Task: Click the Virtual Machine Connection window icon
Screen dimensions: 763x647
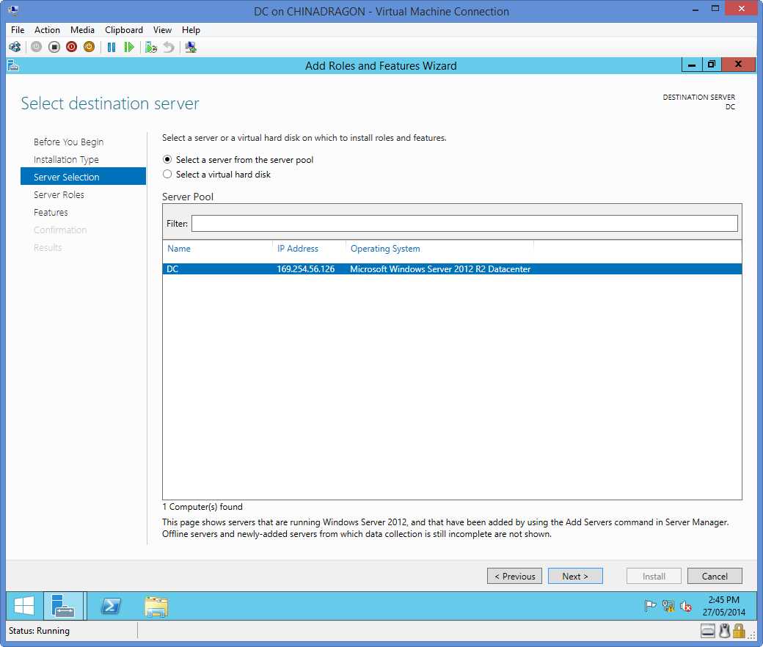Action: point(13,10)
